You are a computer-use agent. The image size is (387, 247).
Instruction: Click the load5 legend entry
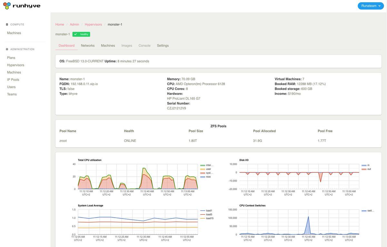206,215
